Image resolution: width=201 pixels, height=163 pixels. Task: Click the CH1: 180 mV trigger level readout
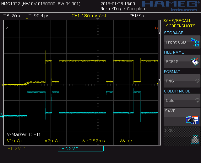[x=89, y=16]
